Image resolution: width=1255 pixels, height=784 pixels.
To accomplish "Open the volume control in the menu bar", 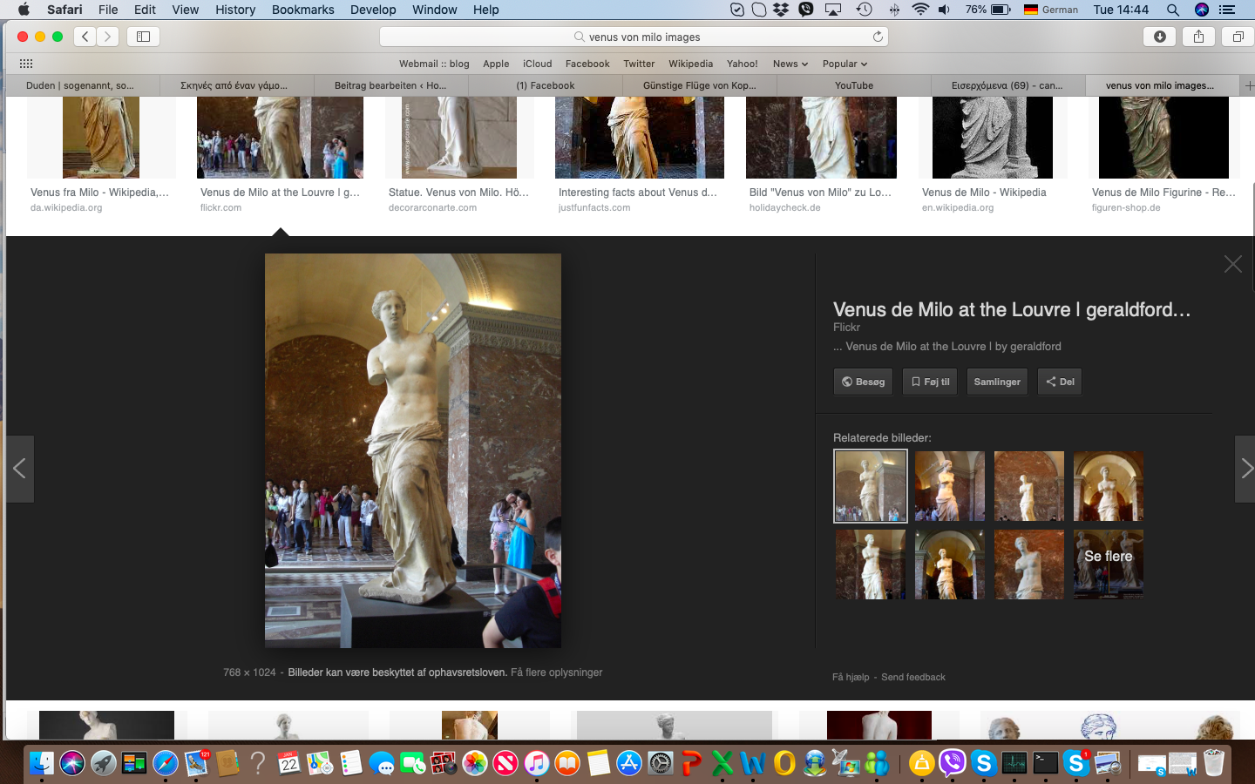I will (x=945, y=10).
